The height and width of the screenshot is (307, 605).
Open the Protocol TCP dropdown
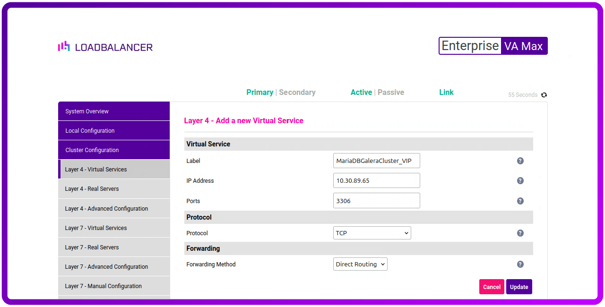[x=372, y=233]
